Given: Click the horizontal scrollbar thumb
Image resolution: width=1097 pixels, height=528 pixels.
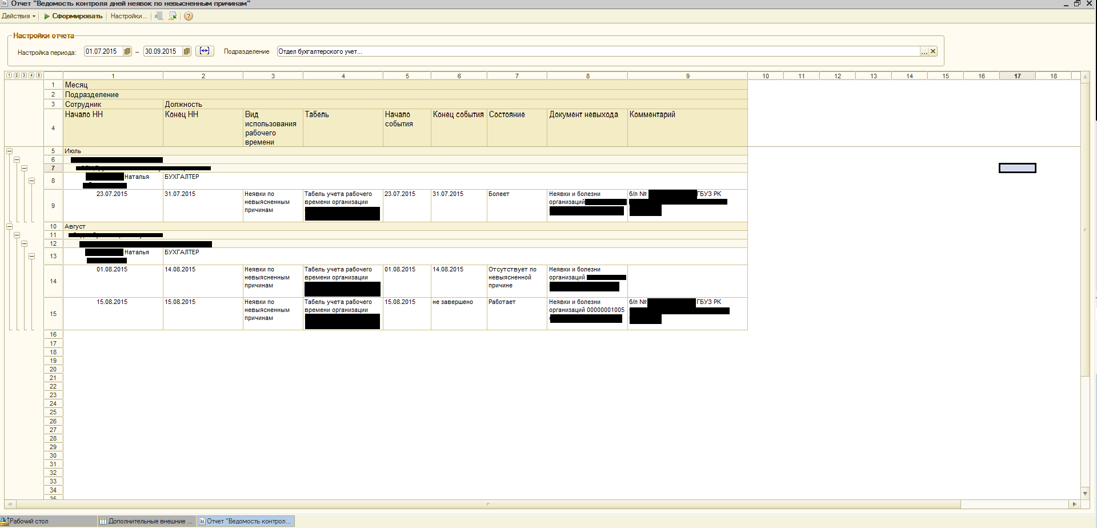Looking at the screenshot, I should pos(489,504).
